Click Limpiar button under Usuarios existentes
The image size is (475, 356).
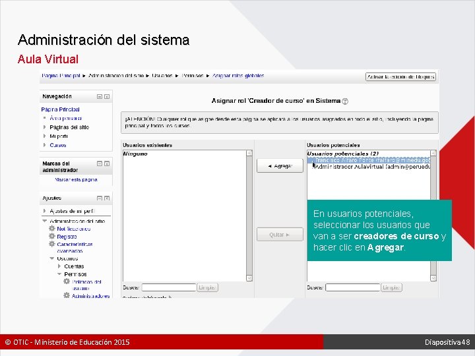(208, 287)
